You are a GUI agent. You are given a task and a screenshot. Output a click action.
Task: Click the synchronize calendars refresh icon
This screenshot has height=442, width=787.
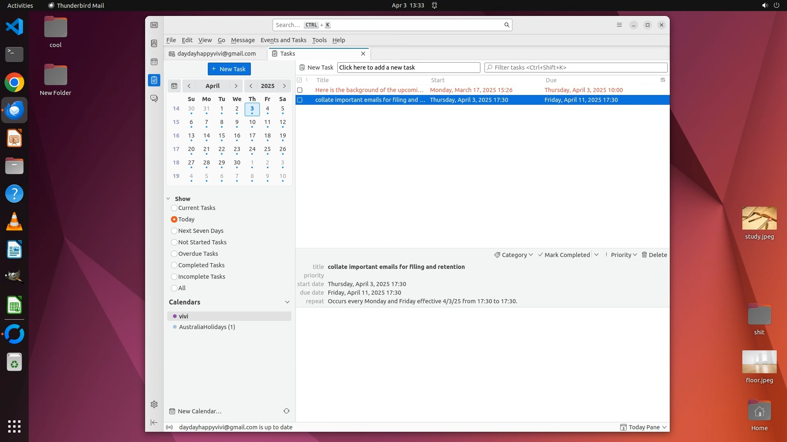click(287, 411)
